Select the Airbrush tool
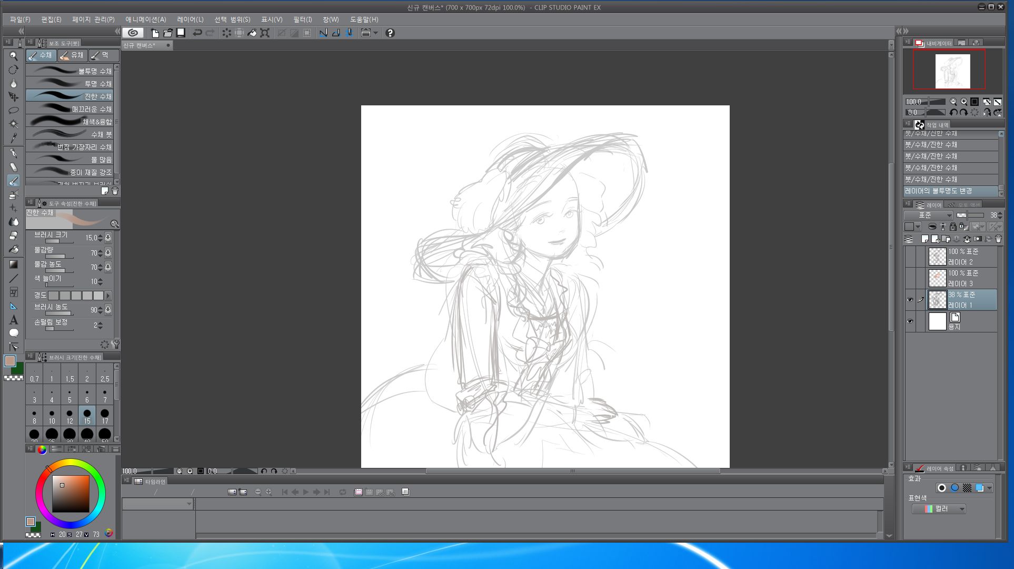The width and height of the screenshot is (1014, 569). (x=14, y=194)
